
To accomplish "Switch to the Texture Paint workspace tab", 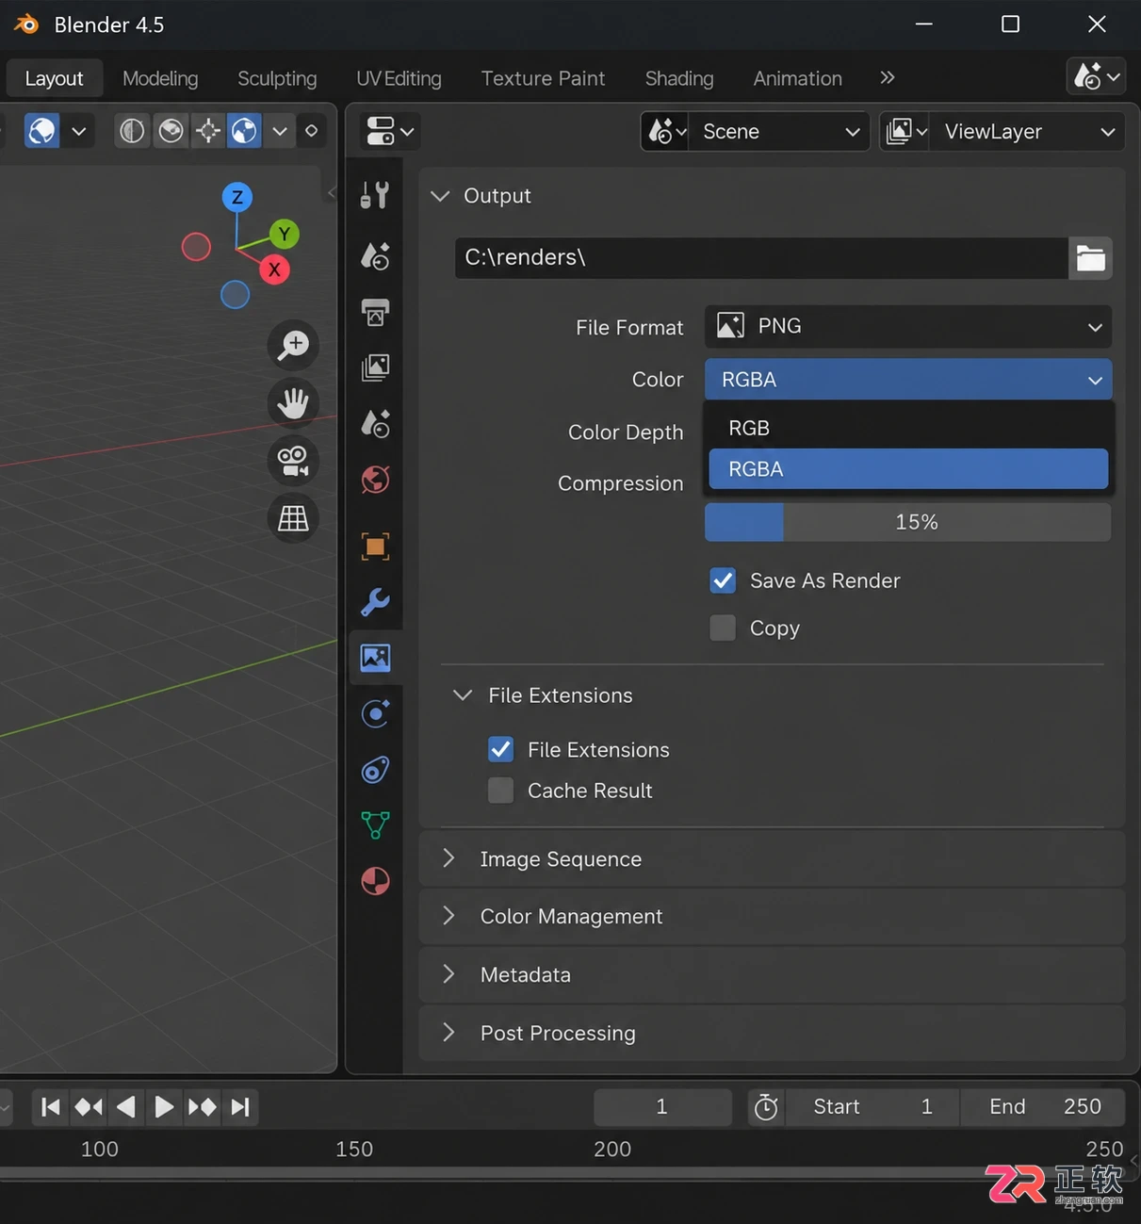I will click(543, 78).
